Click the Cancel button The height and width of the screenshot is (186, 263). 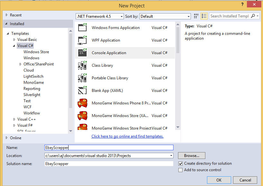tap(245, 180)
